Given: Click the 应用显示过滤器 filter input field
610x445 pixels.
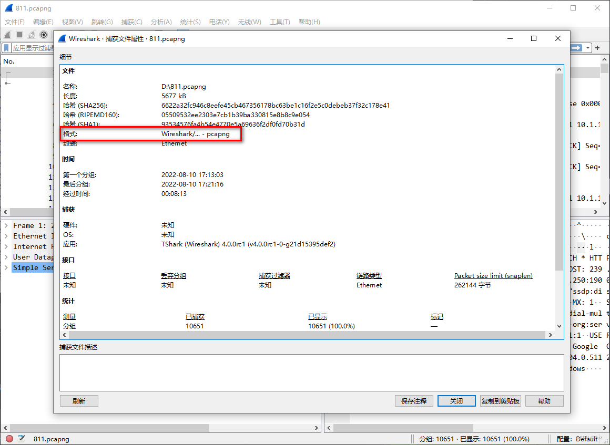Looking at the screenshot, I should click(33, 48).
